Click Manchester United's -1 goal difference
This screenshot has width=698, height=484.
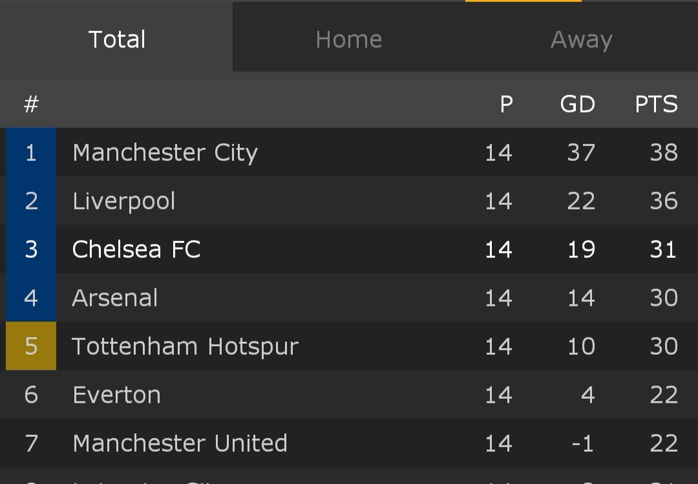click(582, 443)
